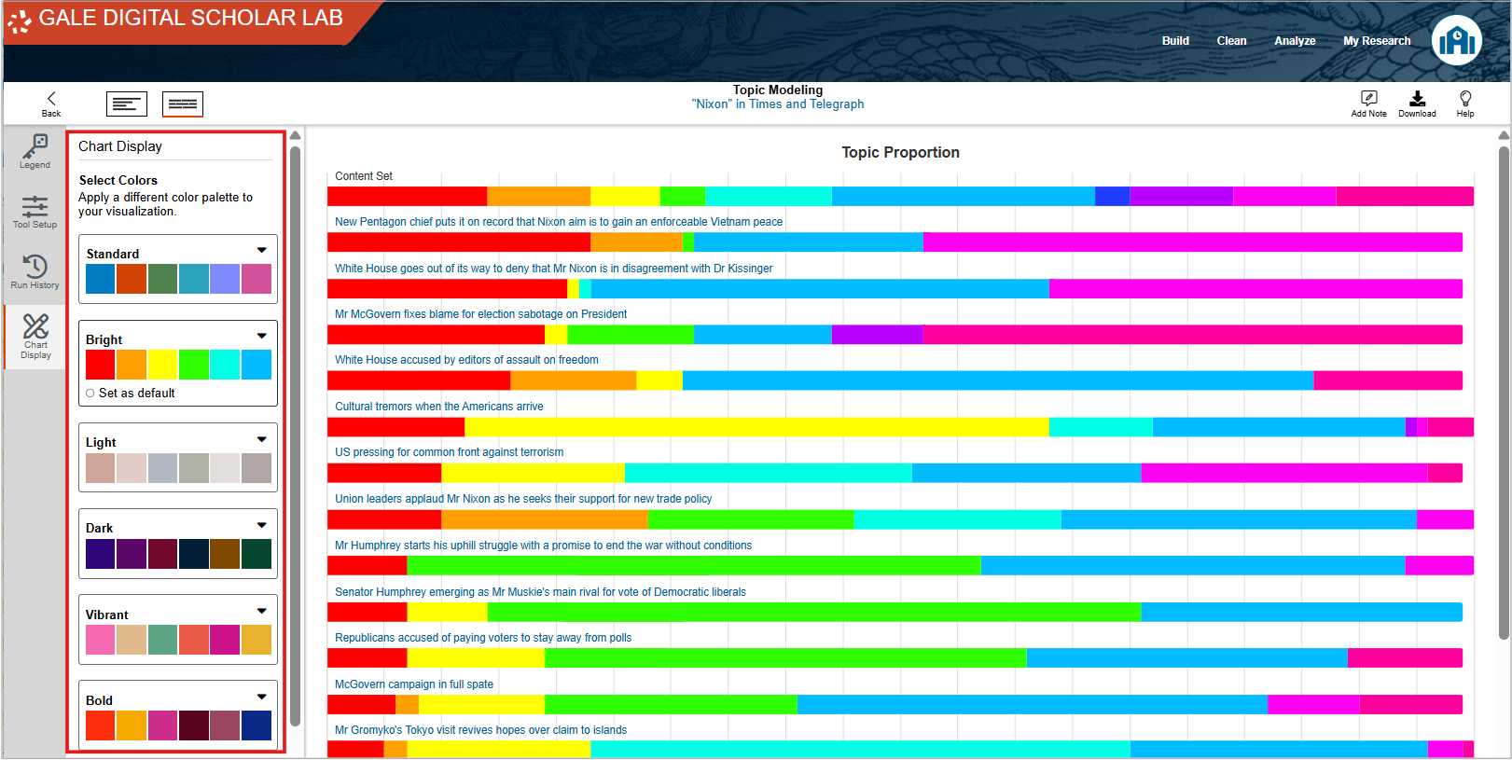Switch to full-width bar layout icon
1512x760 pixels.
[x=183, y=104]
